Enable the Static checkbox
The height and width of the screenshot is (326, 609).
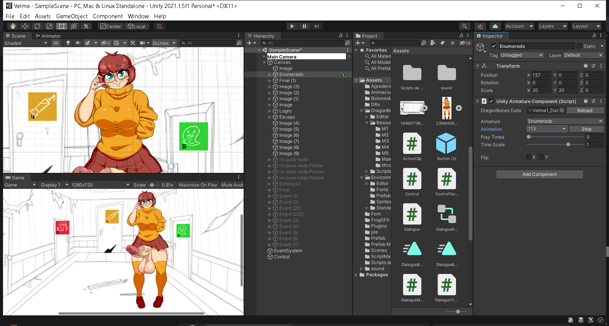coord(579,46)
